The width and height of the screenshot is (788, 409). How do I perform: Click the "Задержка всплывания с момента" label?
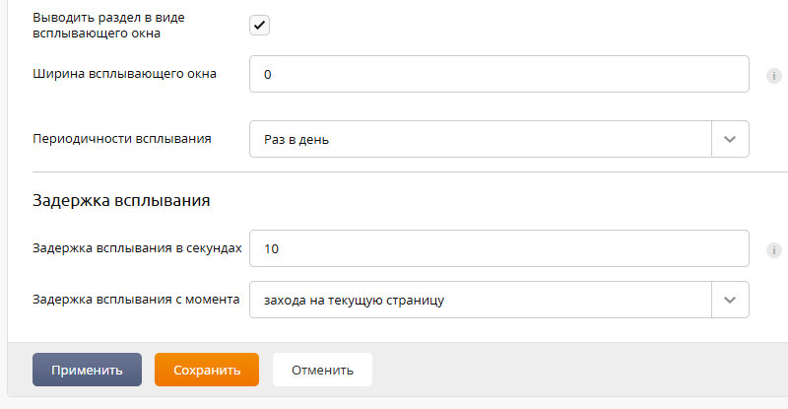[136, 300]
